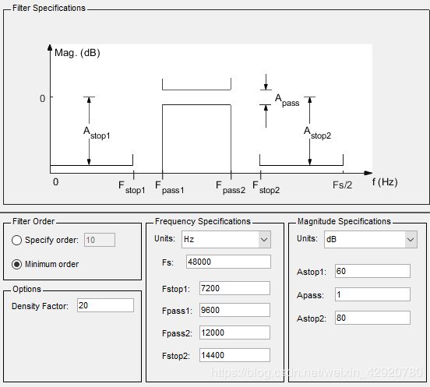Select the Minimum order radio button

pyautogui.click(x=16, y=264)
